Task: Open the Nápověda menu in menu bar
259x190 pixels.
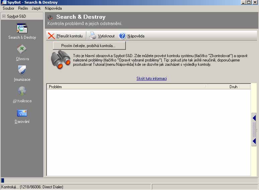Action: tap(53, 8)
